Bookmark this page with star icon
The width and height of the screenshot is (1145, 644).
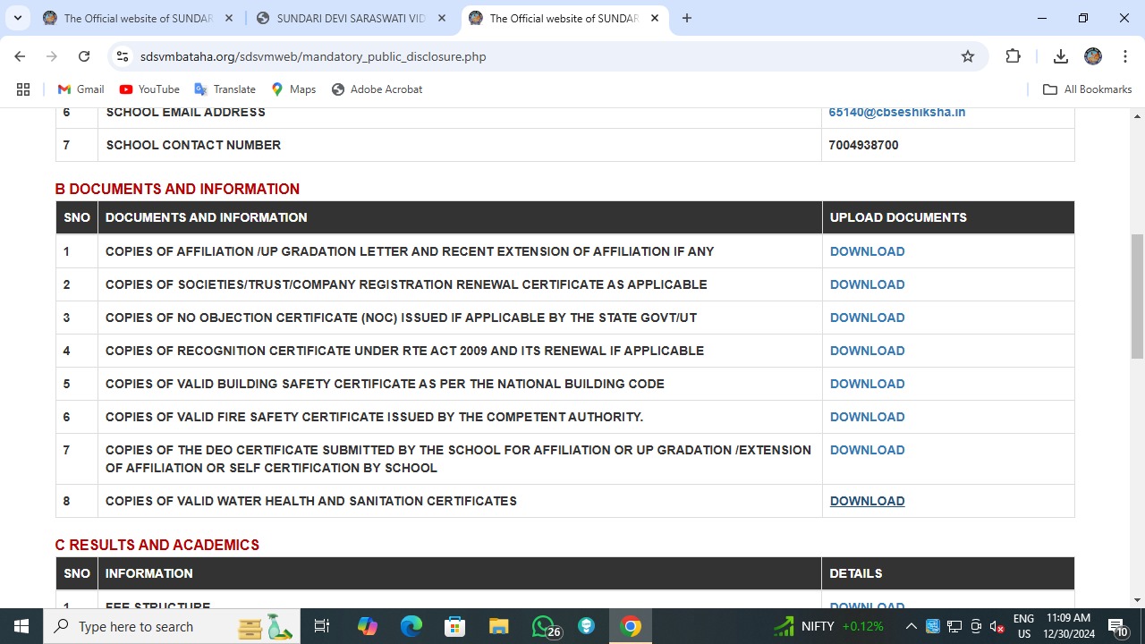(967, 56)
